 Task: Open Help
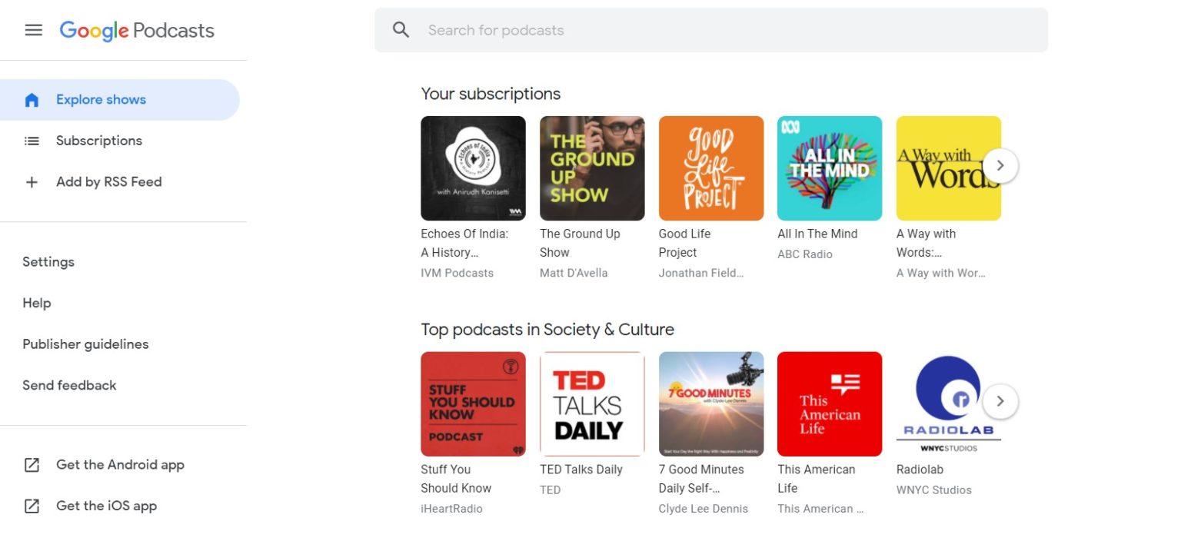point(37,303)
